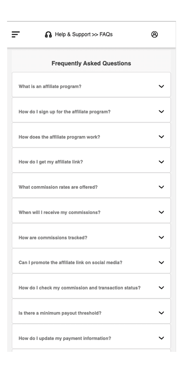Click chevron for "How are commissions tracked?"
This screenshot has width=183, height=373.
point(161,237)
